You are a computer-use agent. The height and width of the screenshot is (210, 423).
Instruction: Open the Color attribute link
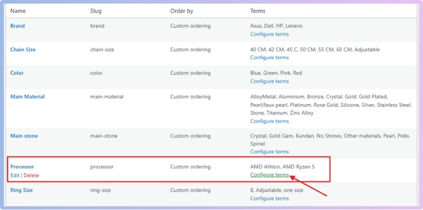[17, 73]
